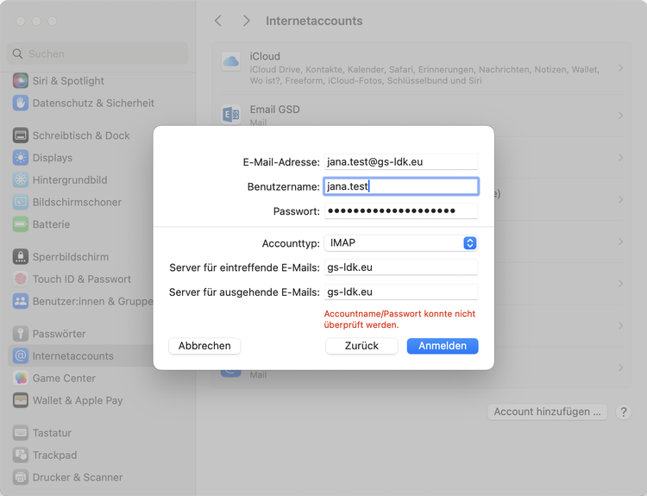Image resolution: width=647 pixels, height=496 pixels.
Task: Select the Passwörter key icon
Action: tap(21, 334)
